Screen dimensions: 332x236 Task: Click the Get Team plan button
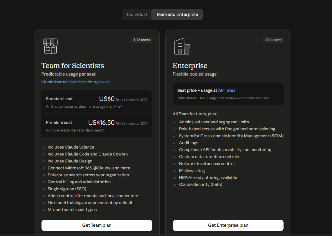pos(97,225)
